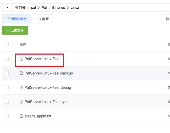The height and width of the screenshot is (133, 170).
Task: Open Binaries folder in breadcrumb
Action: (x=59, y=8)
